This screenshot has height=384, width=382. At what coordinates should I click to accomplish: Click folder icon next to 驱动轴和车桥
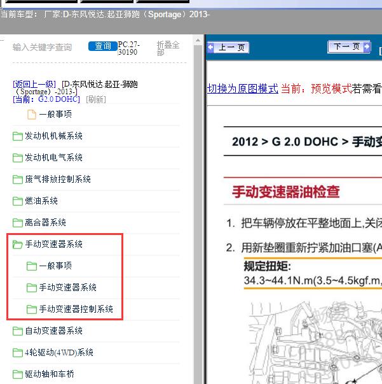tap(18, 374)
